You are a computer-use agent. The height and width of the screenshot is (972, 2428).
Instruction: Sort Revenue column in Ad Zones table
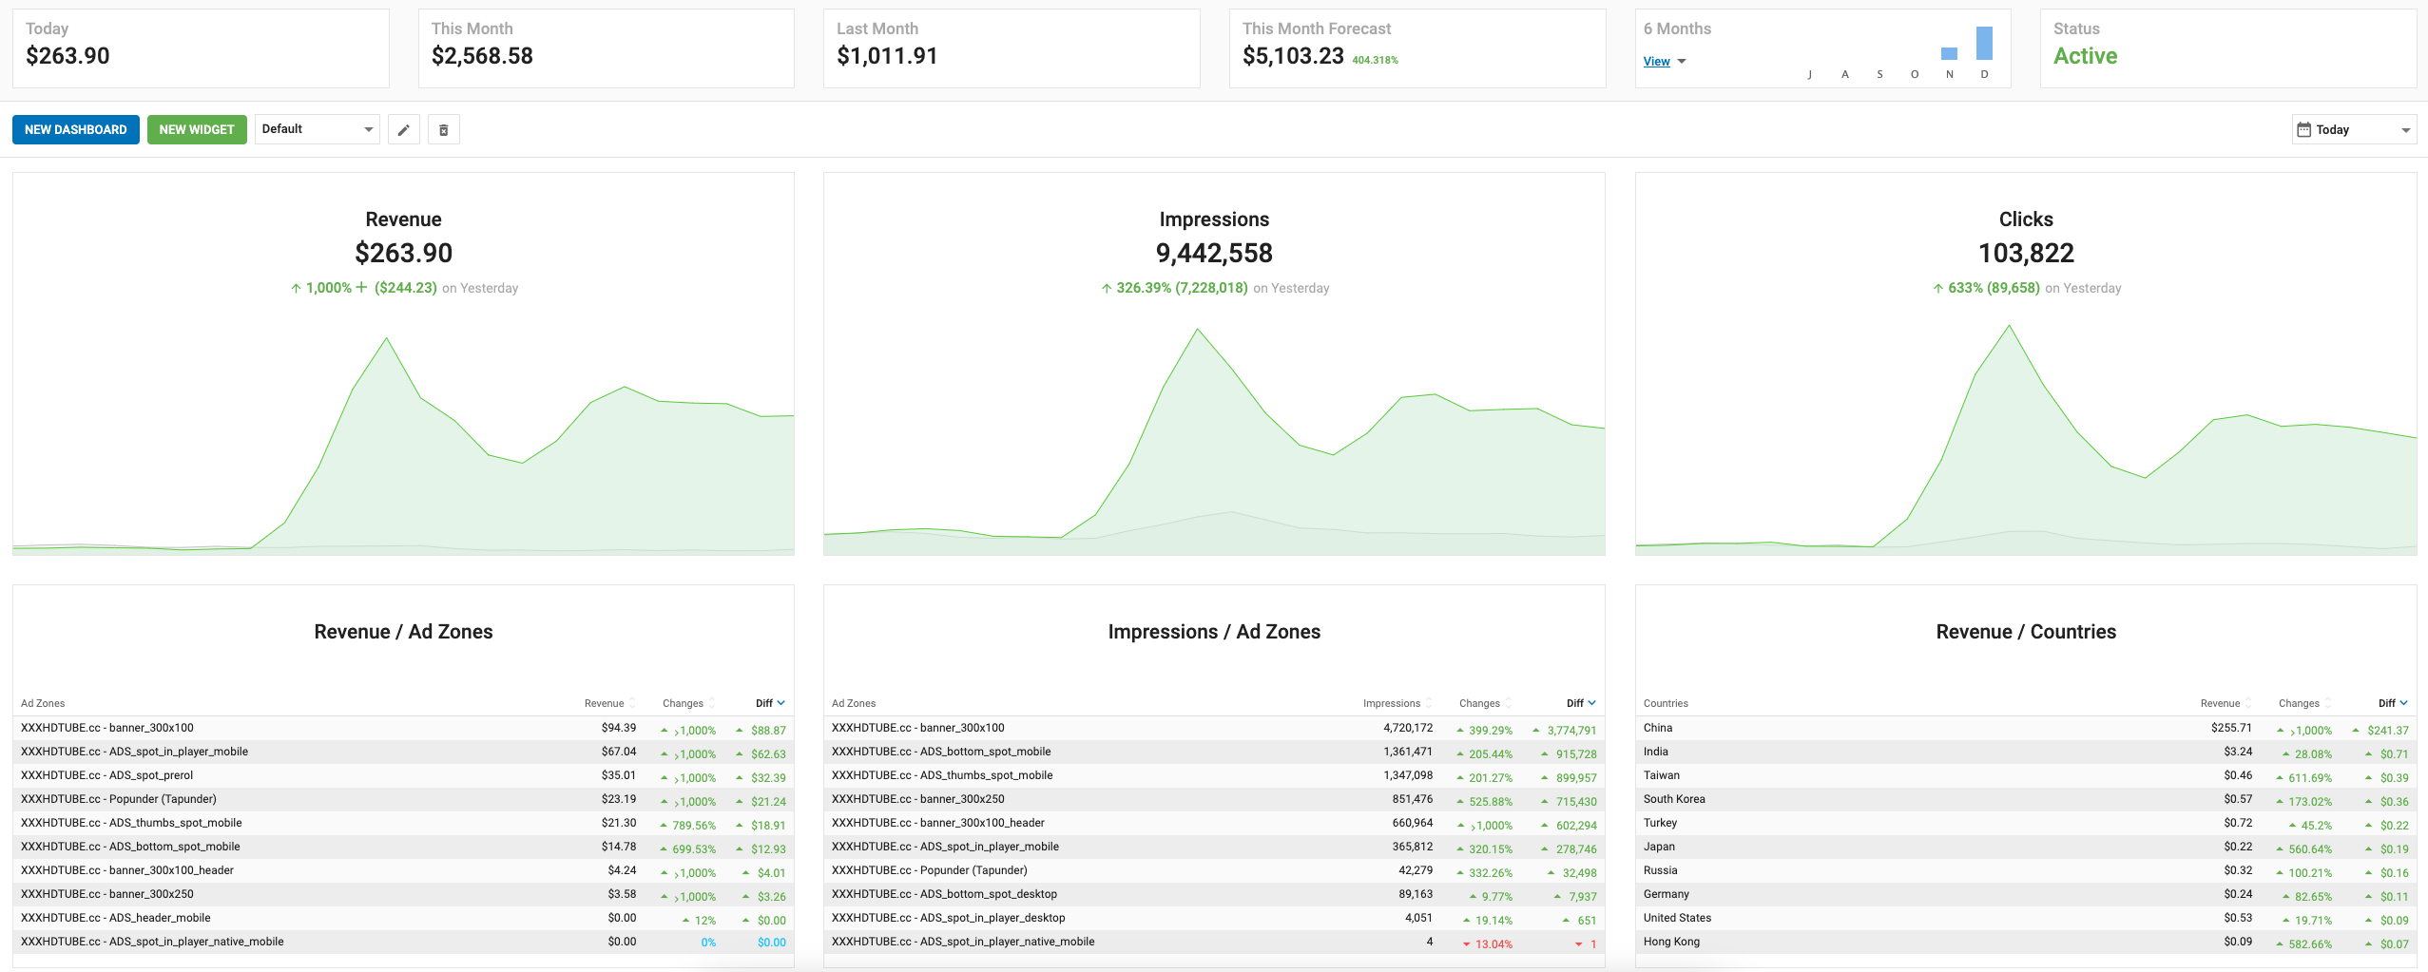[609, 703]
